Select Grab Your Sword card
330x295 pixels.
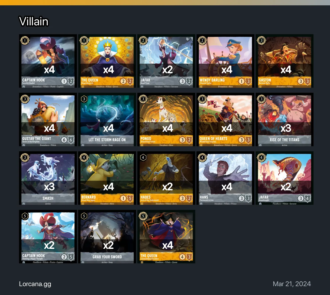[107, 237]
